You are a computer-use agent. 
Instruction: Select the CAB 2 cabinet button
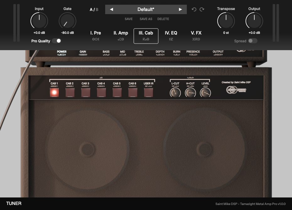click(x=70, y=91)
